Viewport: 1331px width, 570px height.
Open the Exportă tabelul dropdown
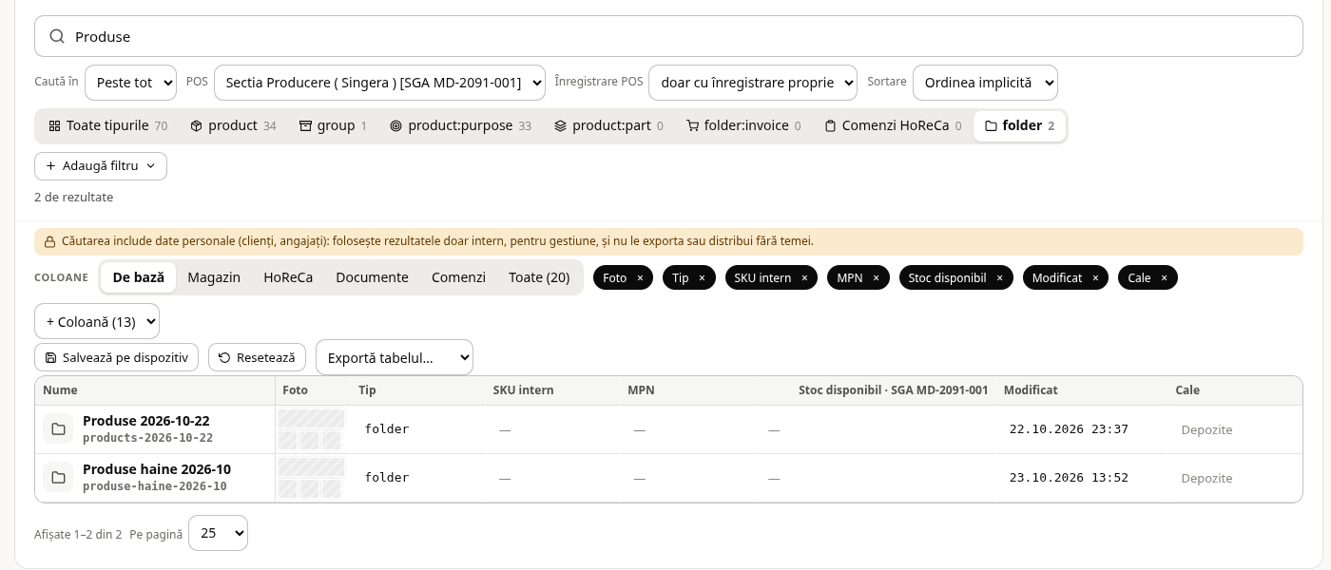[395, 358]
